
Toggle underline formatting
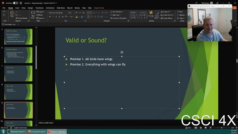56,17
